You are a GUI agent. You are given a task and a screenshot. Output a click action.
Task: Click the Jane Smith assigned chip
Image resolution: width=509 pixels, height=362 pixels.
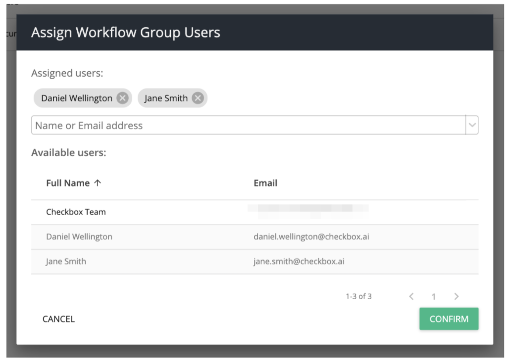click(172, 98)
